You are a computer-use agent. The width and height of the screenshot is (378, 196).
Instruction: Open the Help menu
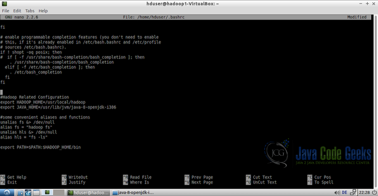[43, 11]
